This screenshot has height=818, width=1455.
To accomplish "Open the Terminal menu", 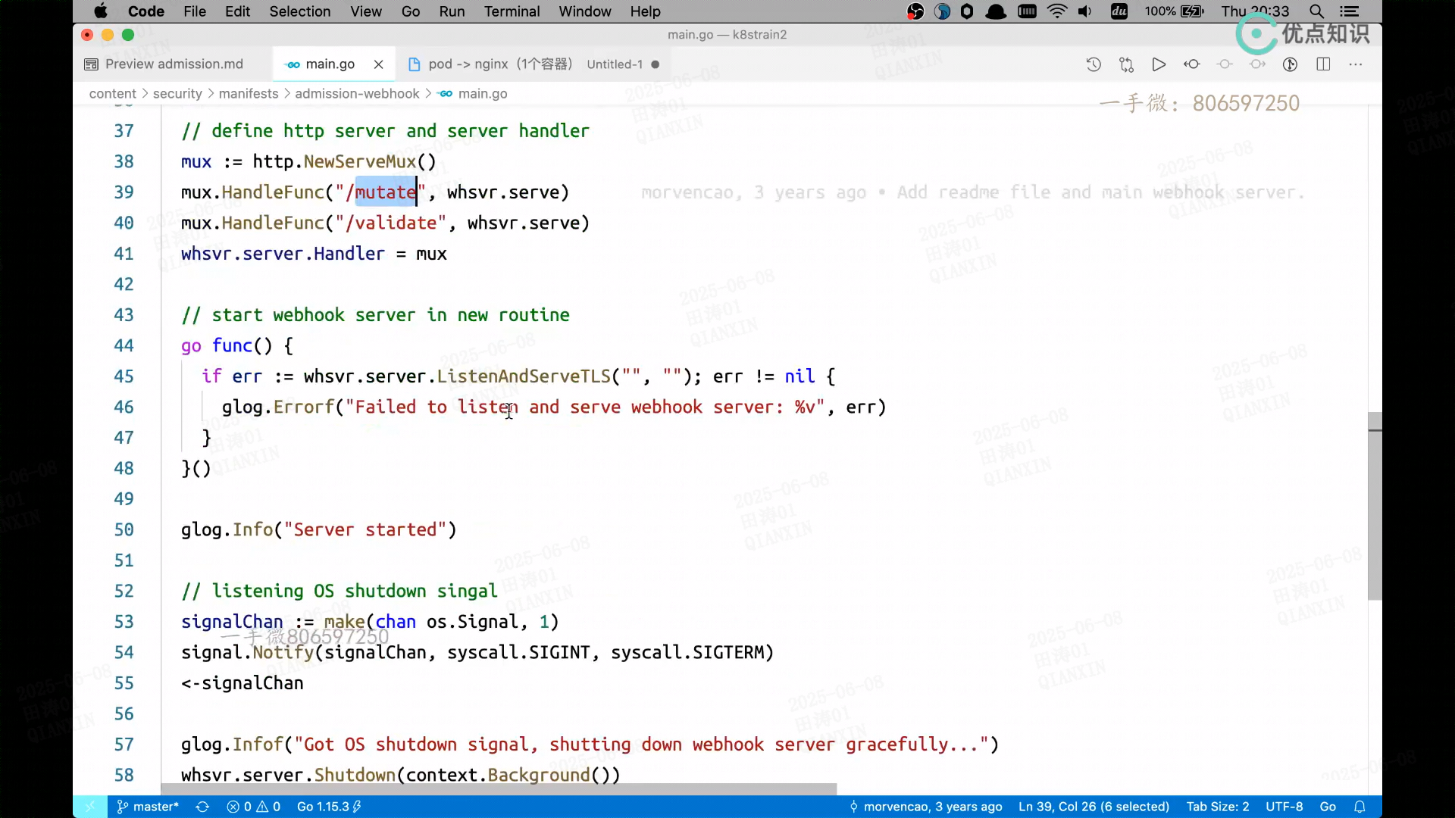I will (x=512, y=11).
